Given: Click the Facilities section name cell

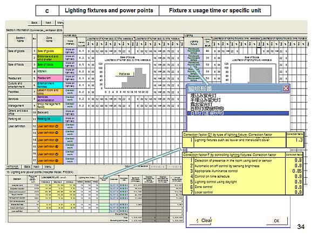Looking at the screenshot, I should (x=19, y=92).
